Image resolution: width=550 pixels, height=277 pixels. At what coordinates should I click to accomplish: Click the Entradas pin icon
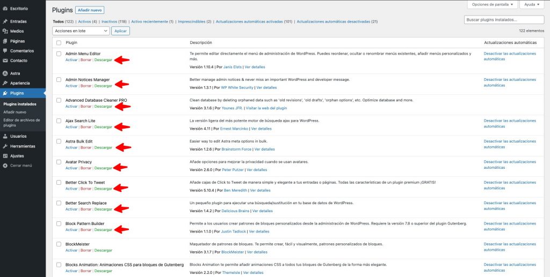pos(5,21)
